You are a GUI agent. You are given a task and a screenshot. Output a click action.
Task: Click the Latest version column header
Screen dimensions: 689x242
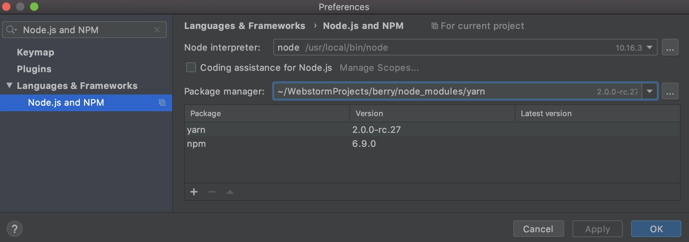click(598, 114)
